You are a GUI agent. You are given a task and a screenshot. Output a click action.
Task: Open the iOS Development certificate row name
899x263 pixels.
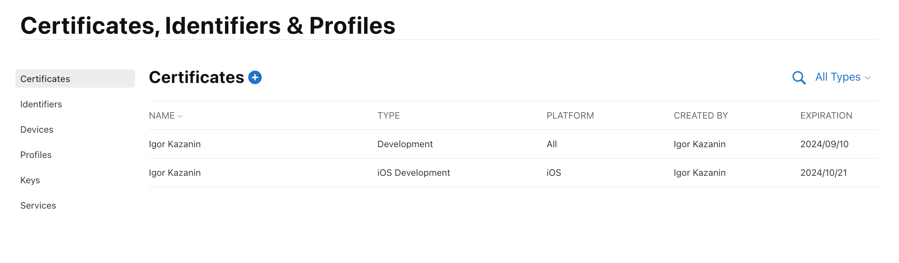coord(175,173)
